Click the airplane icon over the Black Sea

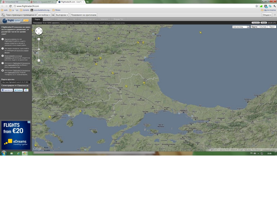click(200, 32)
